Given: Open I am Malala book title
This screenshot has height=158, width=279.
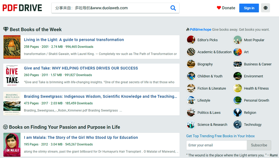Looking at the screenshot, I should 81,137.
